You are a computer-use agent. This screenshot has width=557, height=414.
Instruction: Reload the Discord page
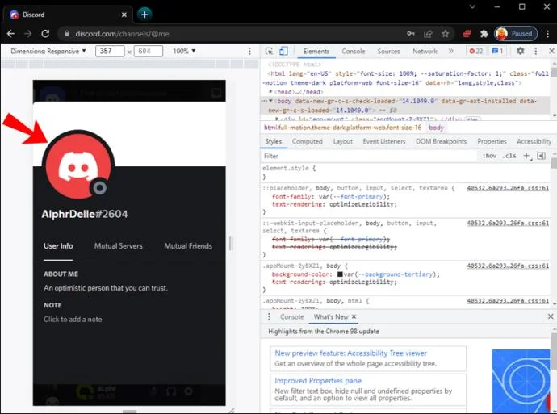point(45,34)
